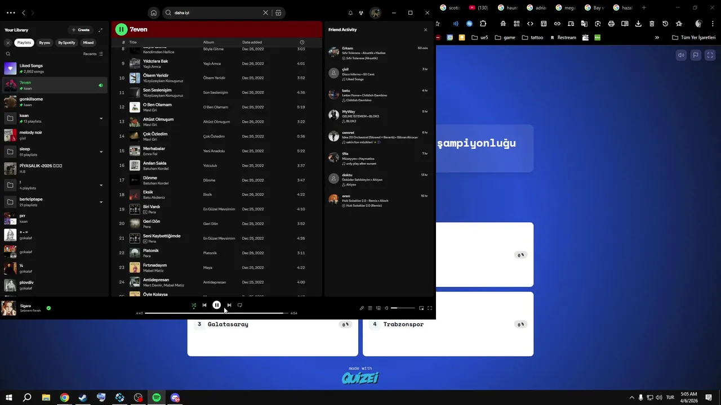Select the By Spotify filter chip
The width and height of the screenshot is (721, 405).
(66, 43)
